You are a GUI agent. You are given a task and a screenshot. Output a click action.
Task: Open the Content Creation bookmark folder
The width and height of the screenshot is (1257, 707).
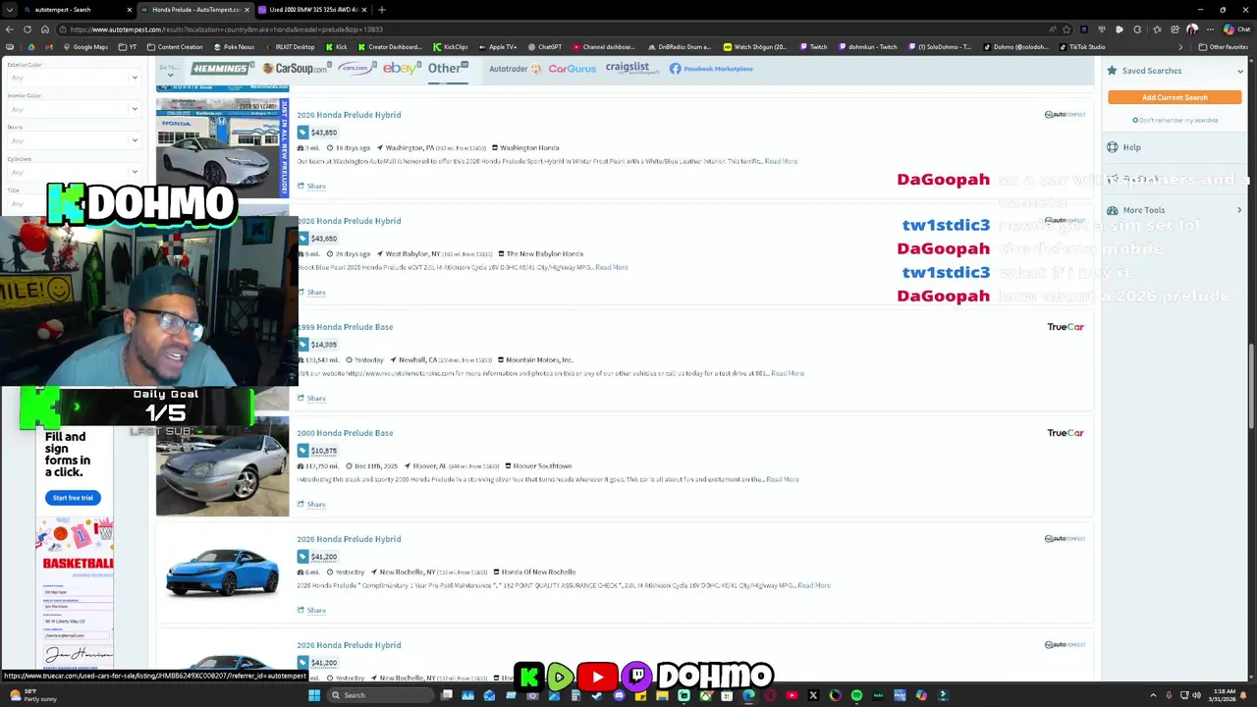coord(174,47)
